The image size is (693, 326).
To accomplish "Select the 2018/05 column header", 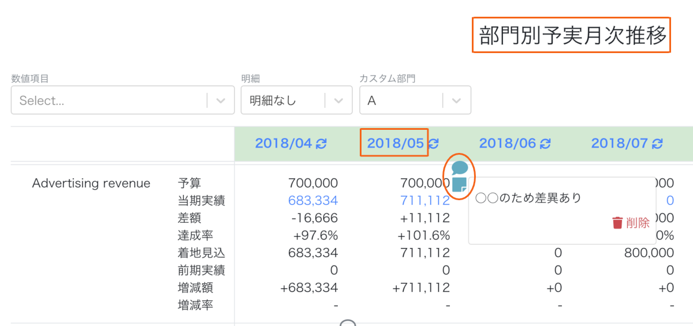I will (x=396, y=143).
